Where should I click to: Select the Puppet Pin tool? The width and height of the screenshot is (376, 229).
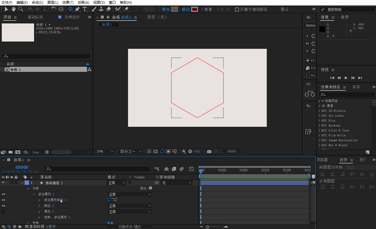[x=127, y=9]
